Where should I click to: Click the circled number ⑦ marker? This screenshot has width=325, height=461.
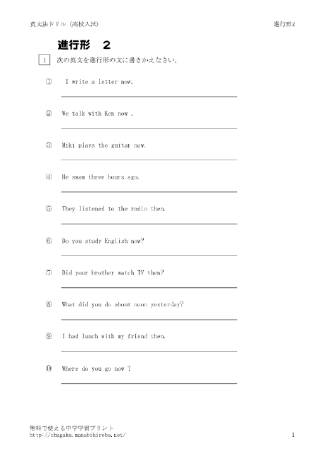pos(49,272)
